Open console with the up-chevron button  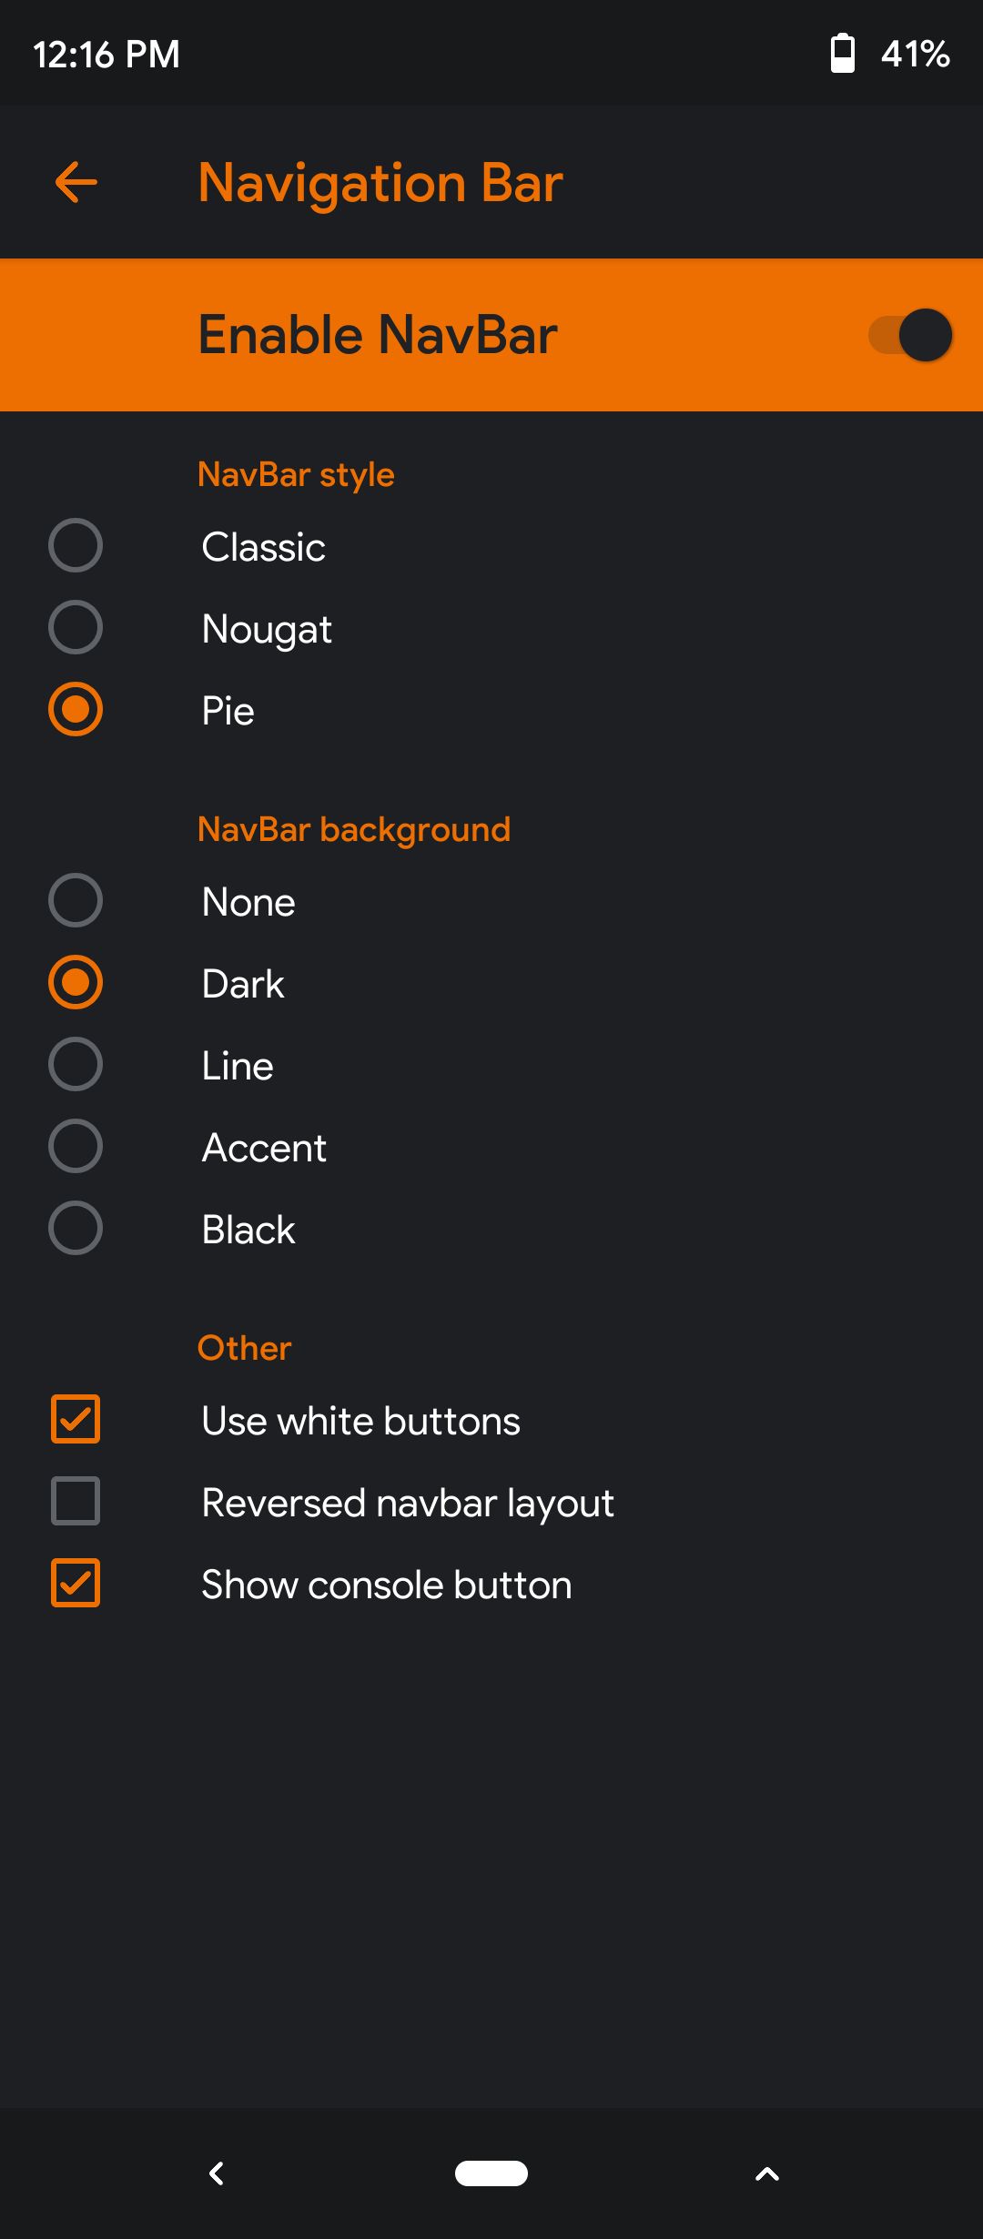click(x=767, y=2173)
